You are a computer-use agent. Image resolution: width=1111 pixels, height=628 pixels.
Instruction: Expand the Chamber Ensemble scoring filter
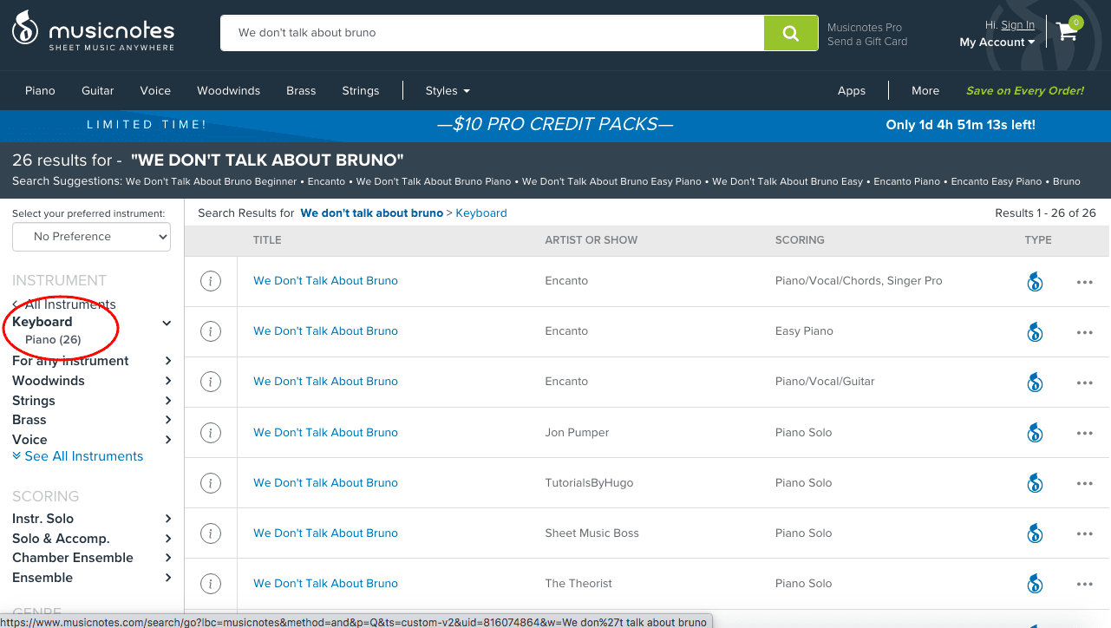tap(167, 558)
